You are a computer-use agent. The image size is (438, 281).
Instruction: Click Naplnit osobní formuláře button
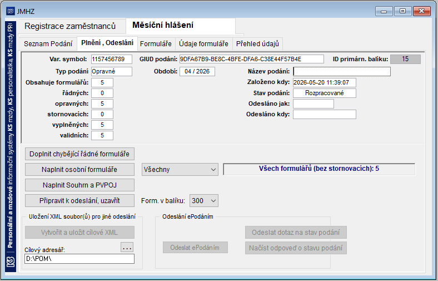[x=79, y=170]
